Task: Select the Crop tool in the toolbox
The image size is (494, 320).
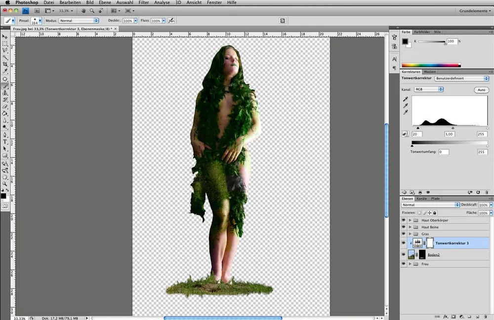Action: click(5, 64)
